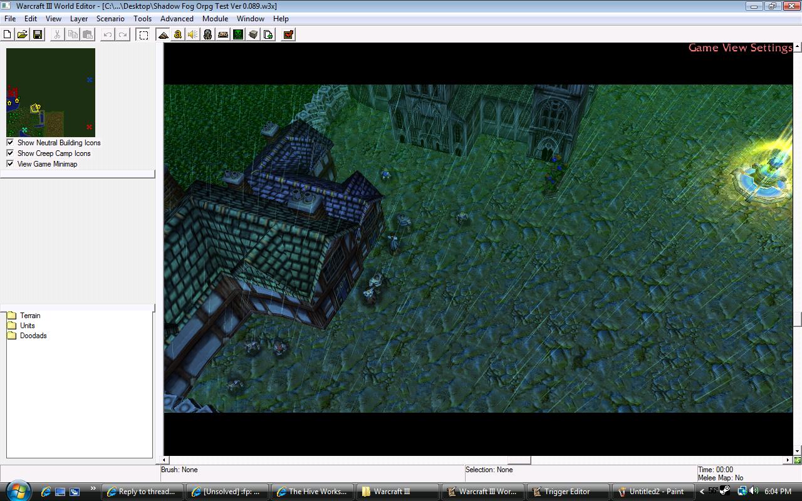802x501 pixels.
Task: Open the Sound Editor speaker icon
Action: pyautogui.click(x=193, y=34)
